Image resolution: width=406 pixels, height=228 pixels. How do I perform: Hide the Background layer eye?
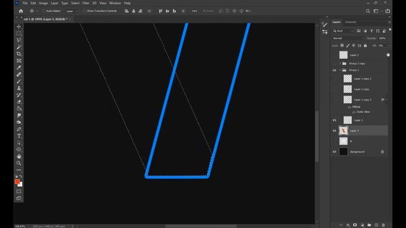point(334,152)
